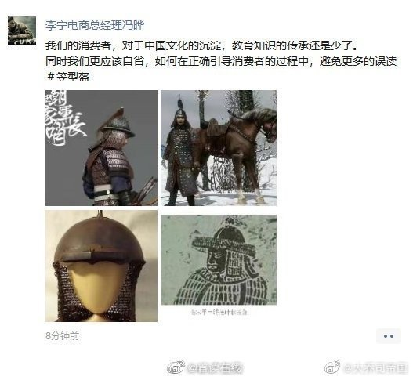
Task: Open the poster's profile avatar
Action: pos(22,31)
